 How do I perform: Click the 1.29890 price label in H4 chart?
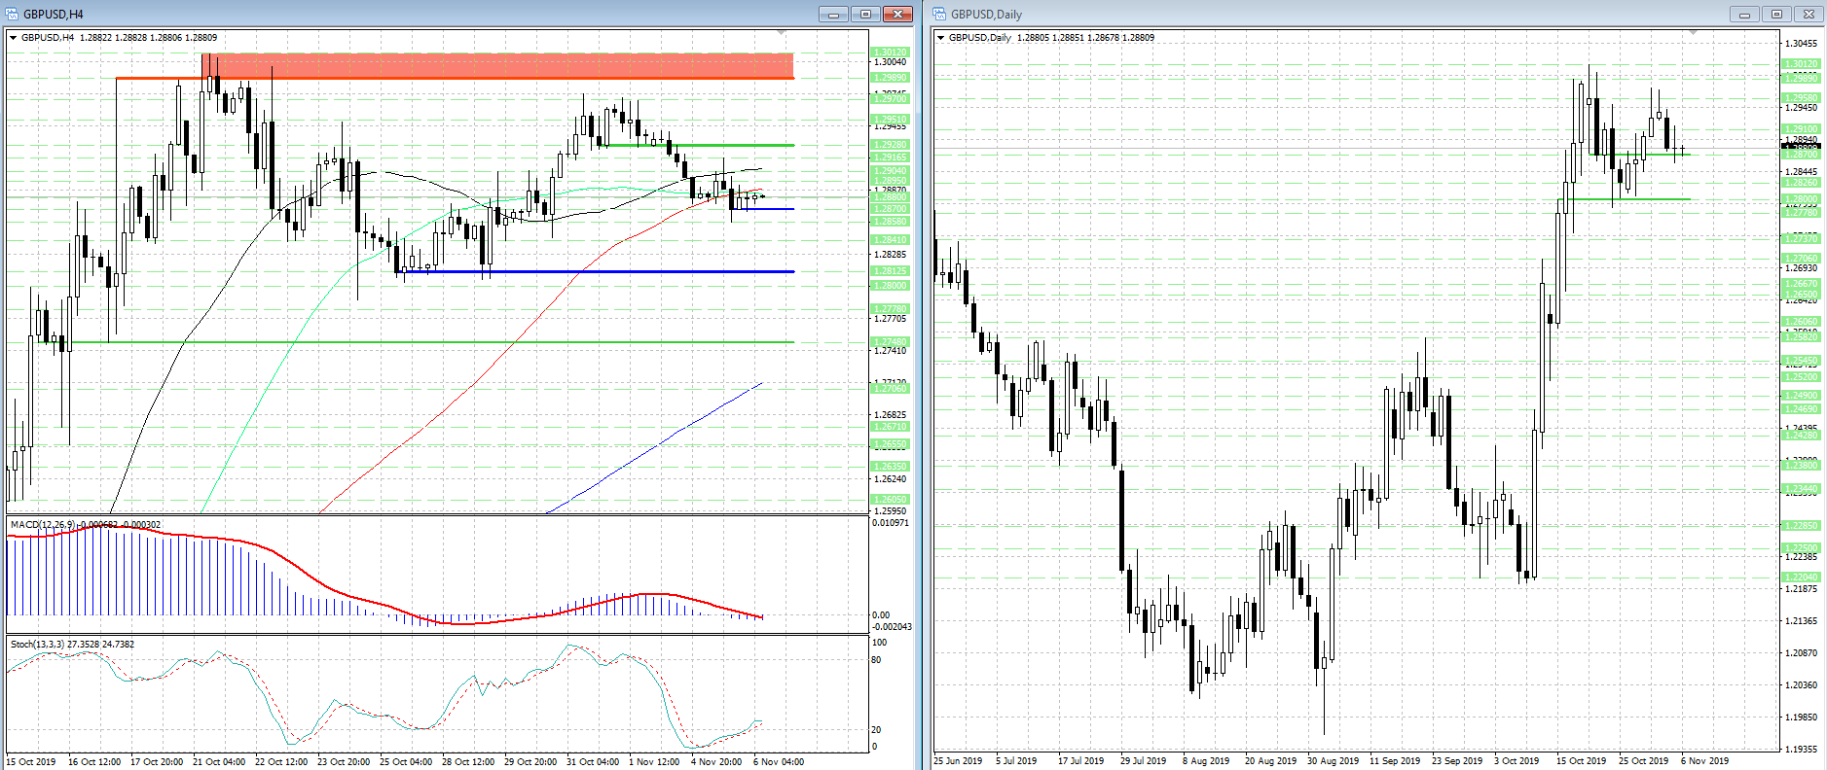890,78
